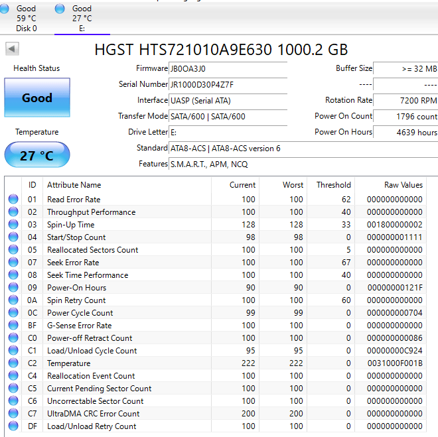Click the Worst column header
This screenshot has height=437, width=438.
[283, 185]
